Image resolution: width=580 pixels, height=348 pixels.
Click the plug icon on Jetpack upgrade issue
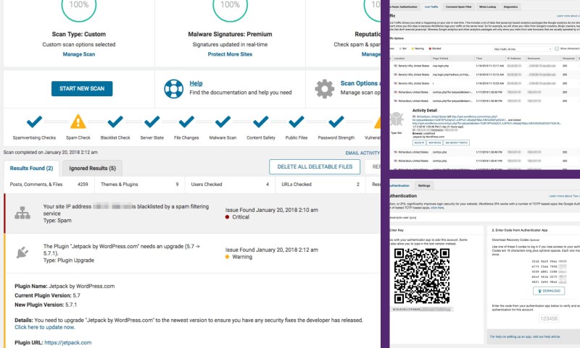tap(22, 252)
